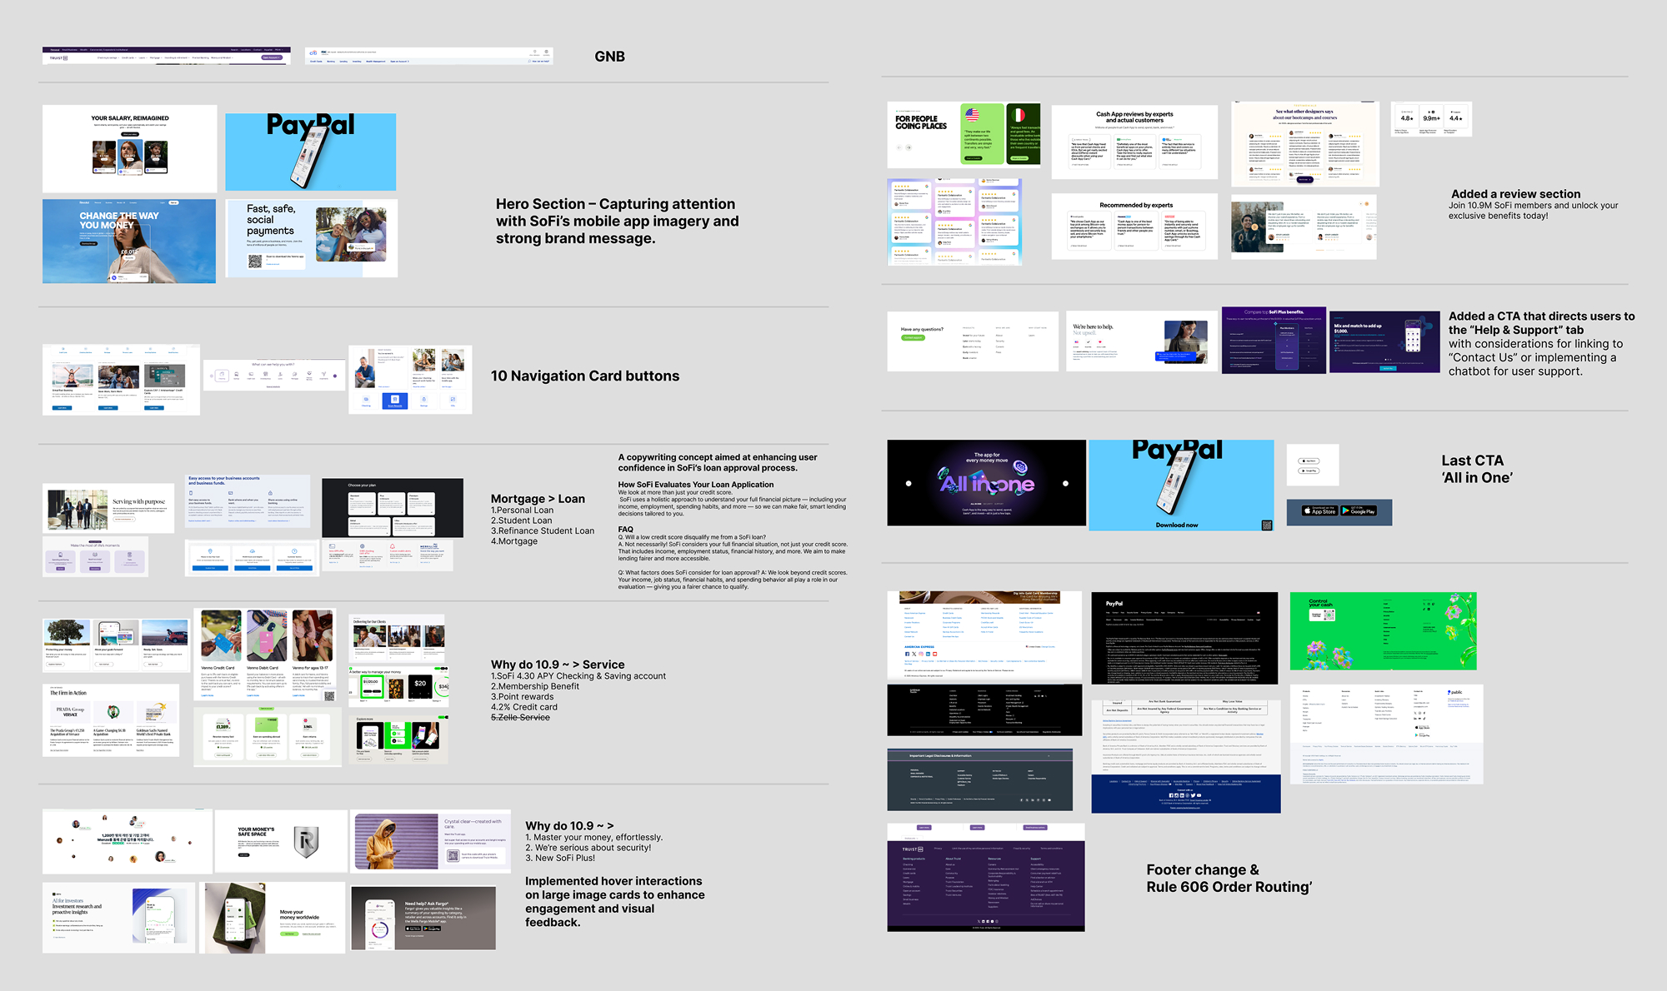This screenshot has width=1667, height=991.
Task: Click the Google Play download badge
Action: click(x=1359, y=510)
